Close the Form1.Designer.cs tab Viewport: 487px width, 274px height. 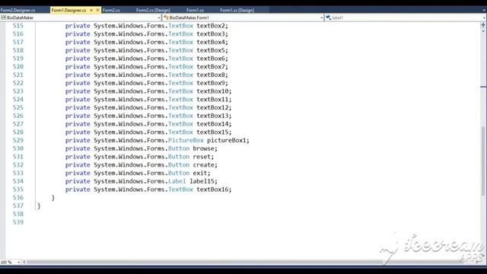click(x=98, y=10)
